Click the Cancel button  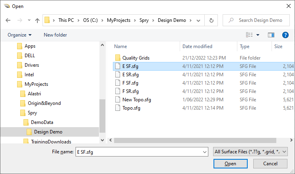click(270, 164)
